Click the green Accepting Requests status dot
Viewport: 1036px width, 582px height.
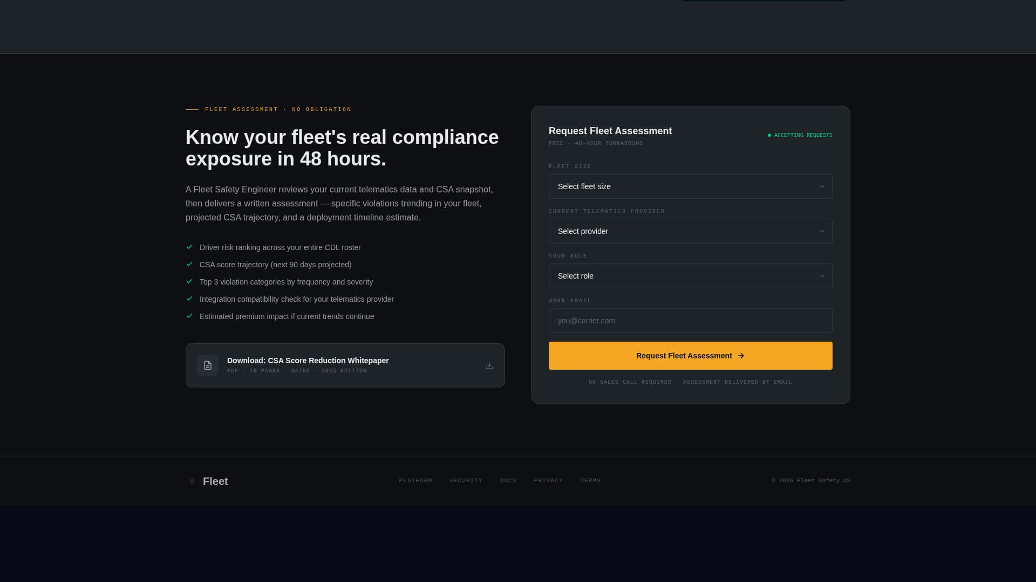pyautogui.click(x=769, y=135)
